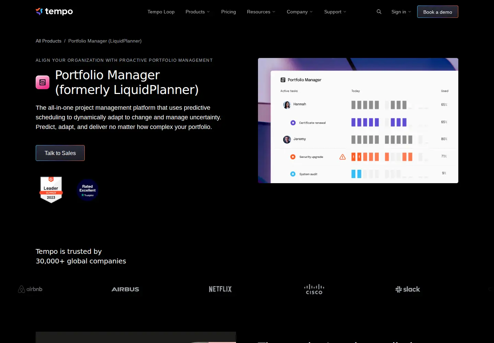This screenshot has height=343, width=494.
Task: Click the blue System audit status circle
Action: pyautogui.click(x=293, y=174)
